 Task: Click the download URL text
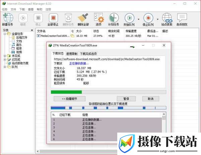pyautogui.click(x=107, y=59)
